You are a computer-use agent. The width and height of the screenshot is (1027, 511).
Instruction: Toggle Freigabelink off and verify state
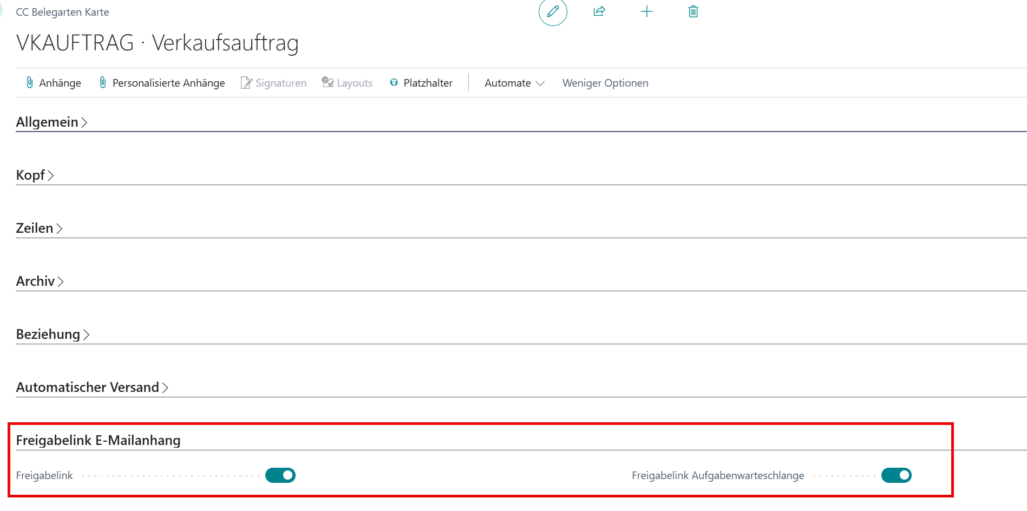click(x=280, y=475)
